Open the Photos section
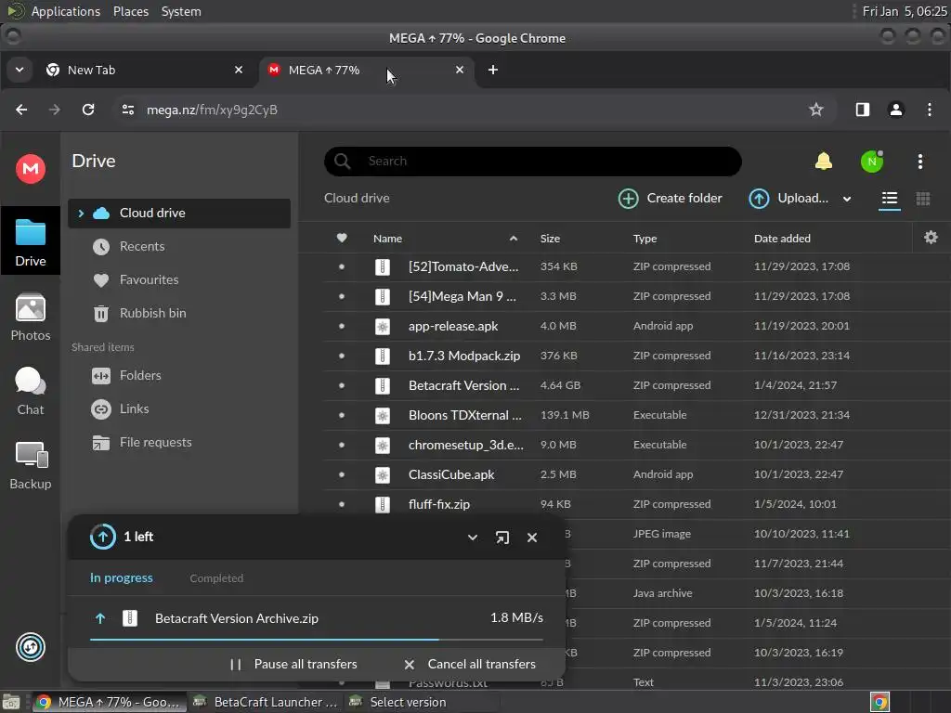 [x=31, y=318]
